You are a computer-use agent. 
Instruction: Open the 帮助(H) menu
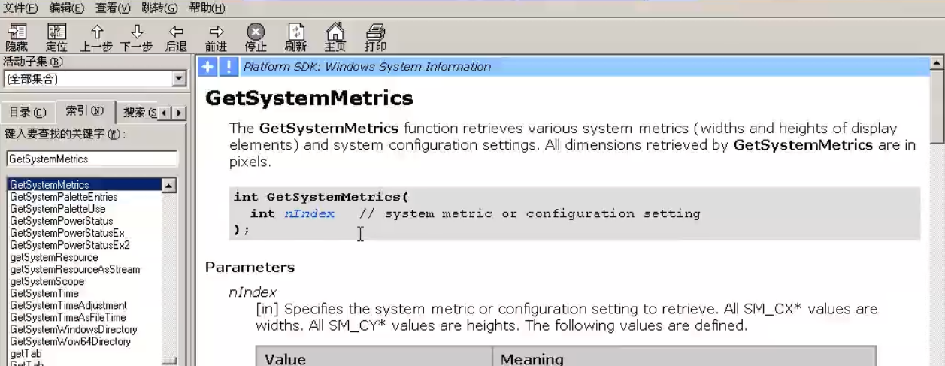click(207, 8)
